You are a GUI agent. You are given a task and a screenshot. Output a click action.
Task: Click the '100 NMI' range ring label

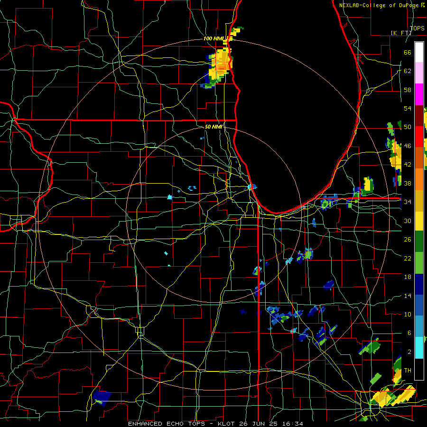point(213,38)
